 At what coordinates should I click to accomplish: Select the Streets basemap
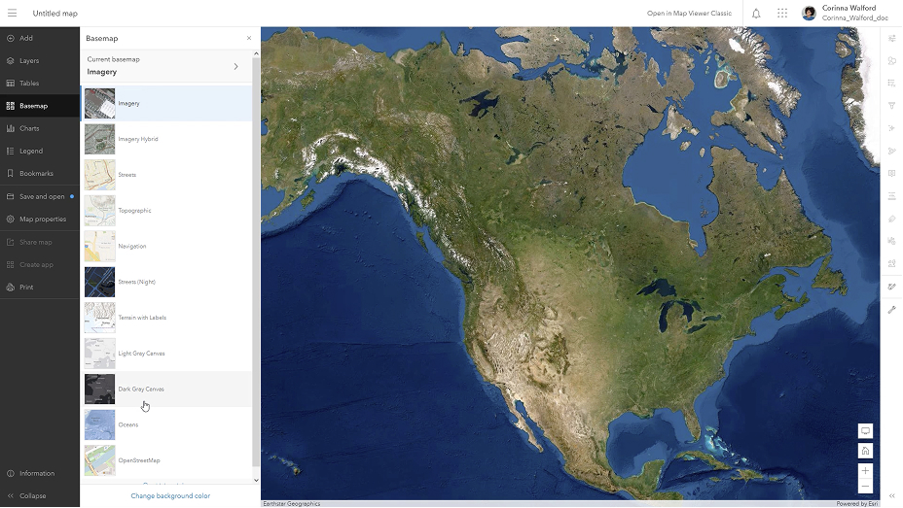tap(166, 175)
